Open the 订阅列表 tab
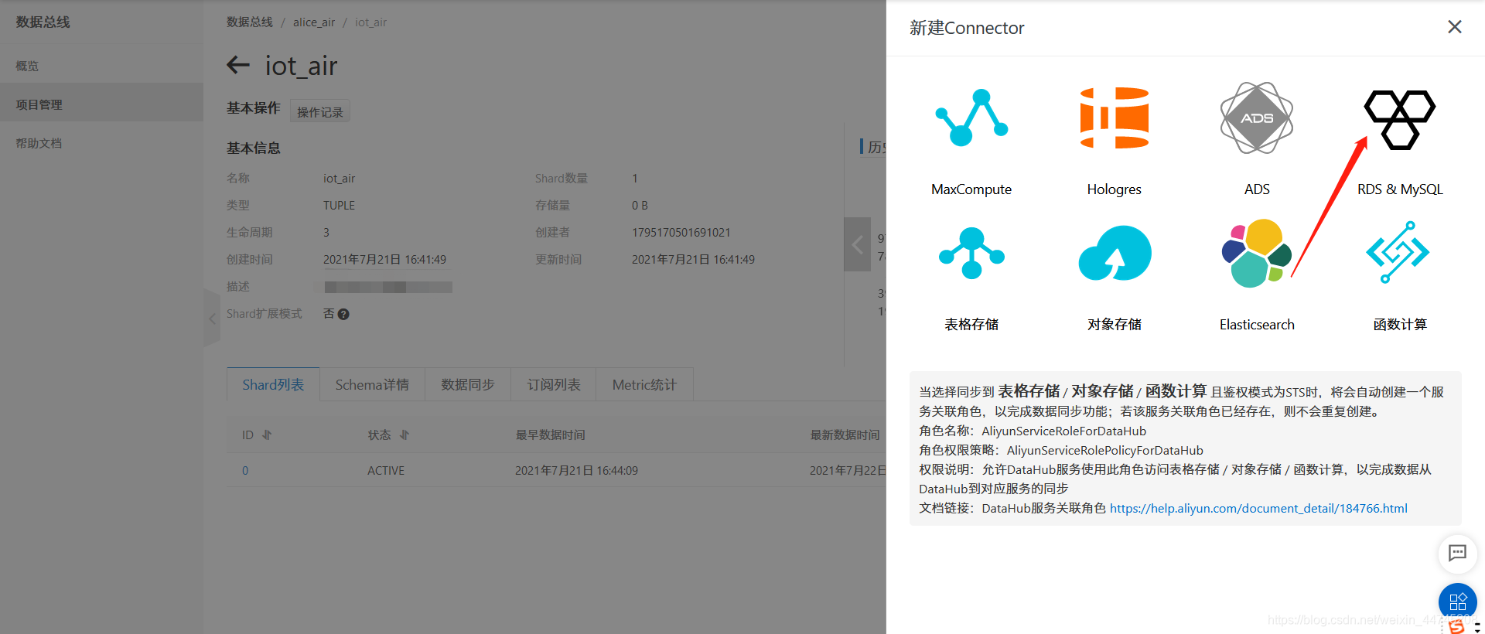Image resolution: width=1485 pixels, height=634 pixels. tap(554, 384)
